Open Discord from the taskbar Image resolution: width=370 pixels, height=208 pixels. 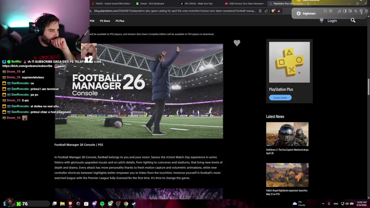coord(94,204)
